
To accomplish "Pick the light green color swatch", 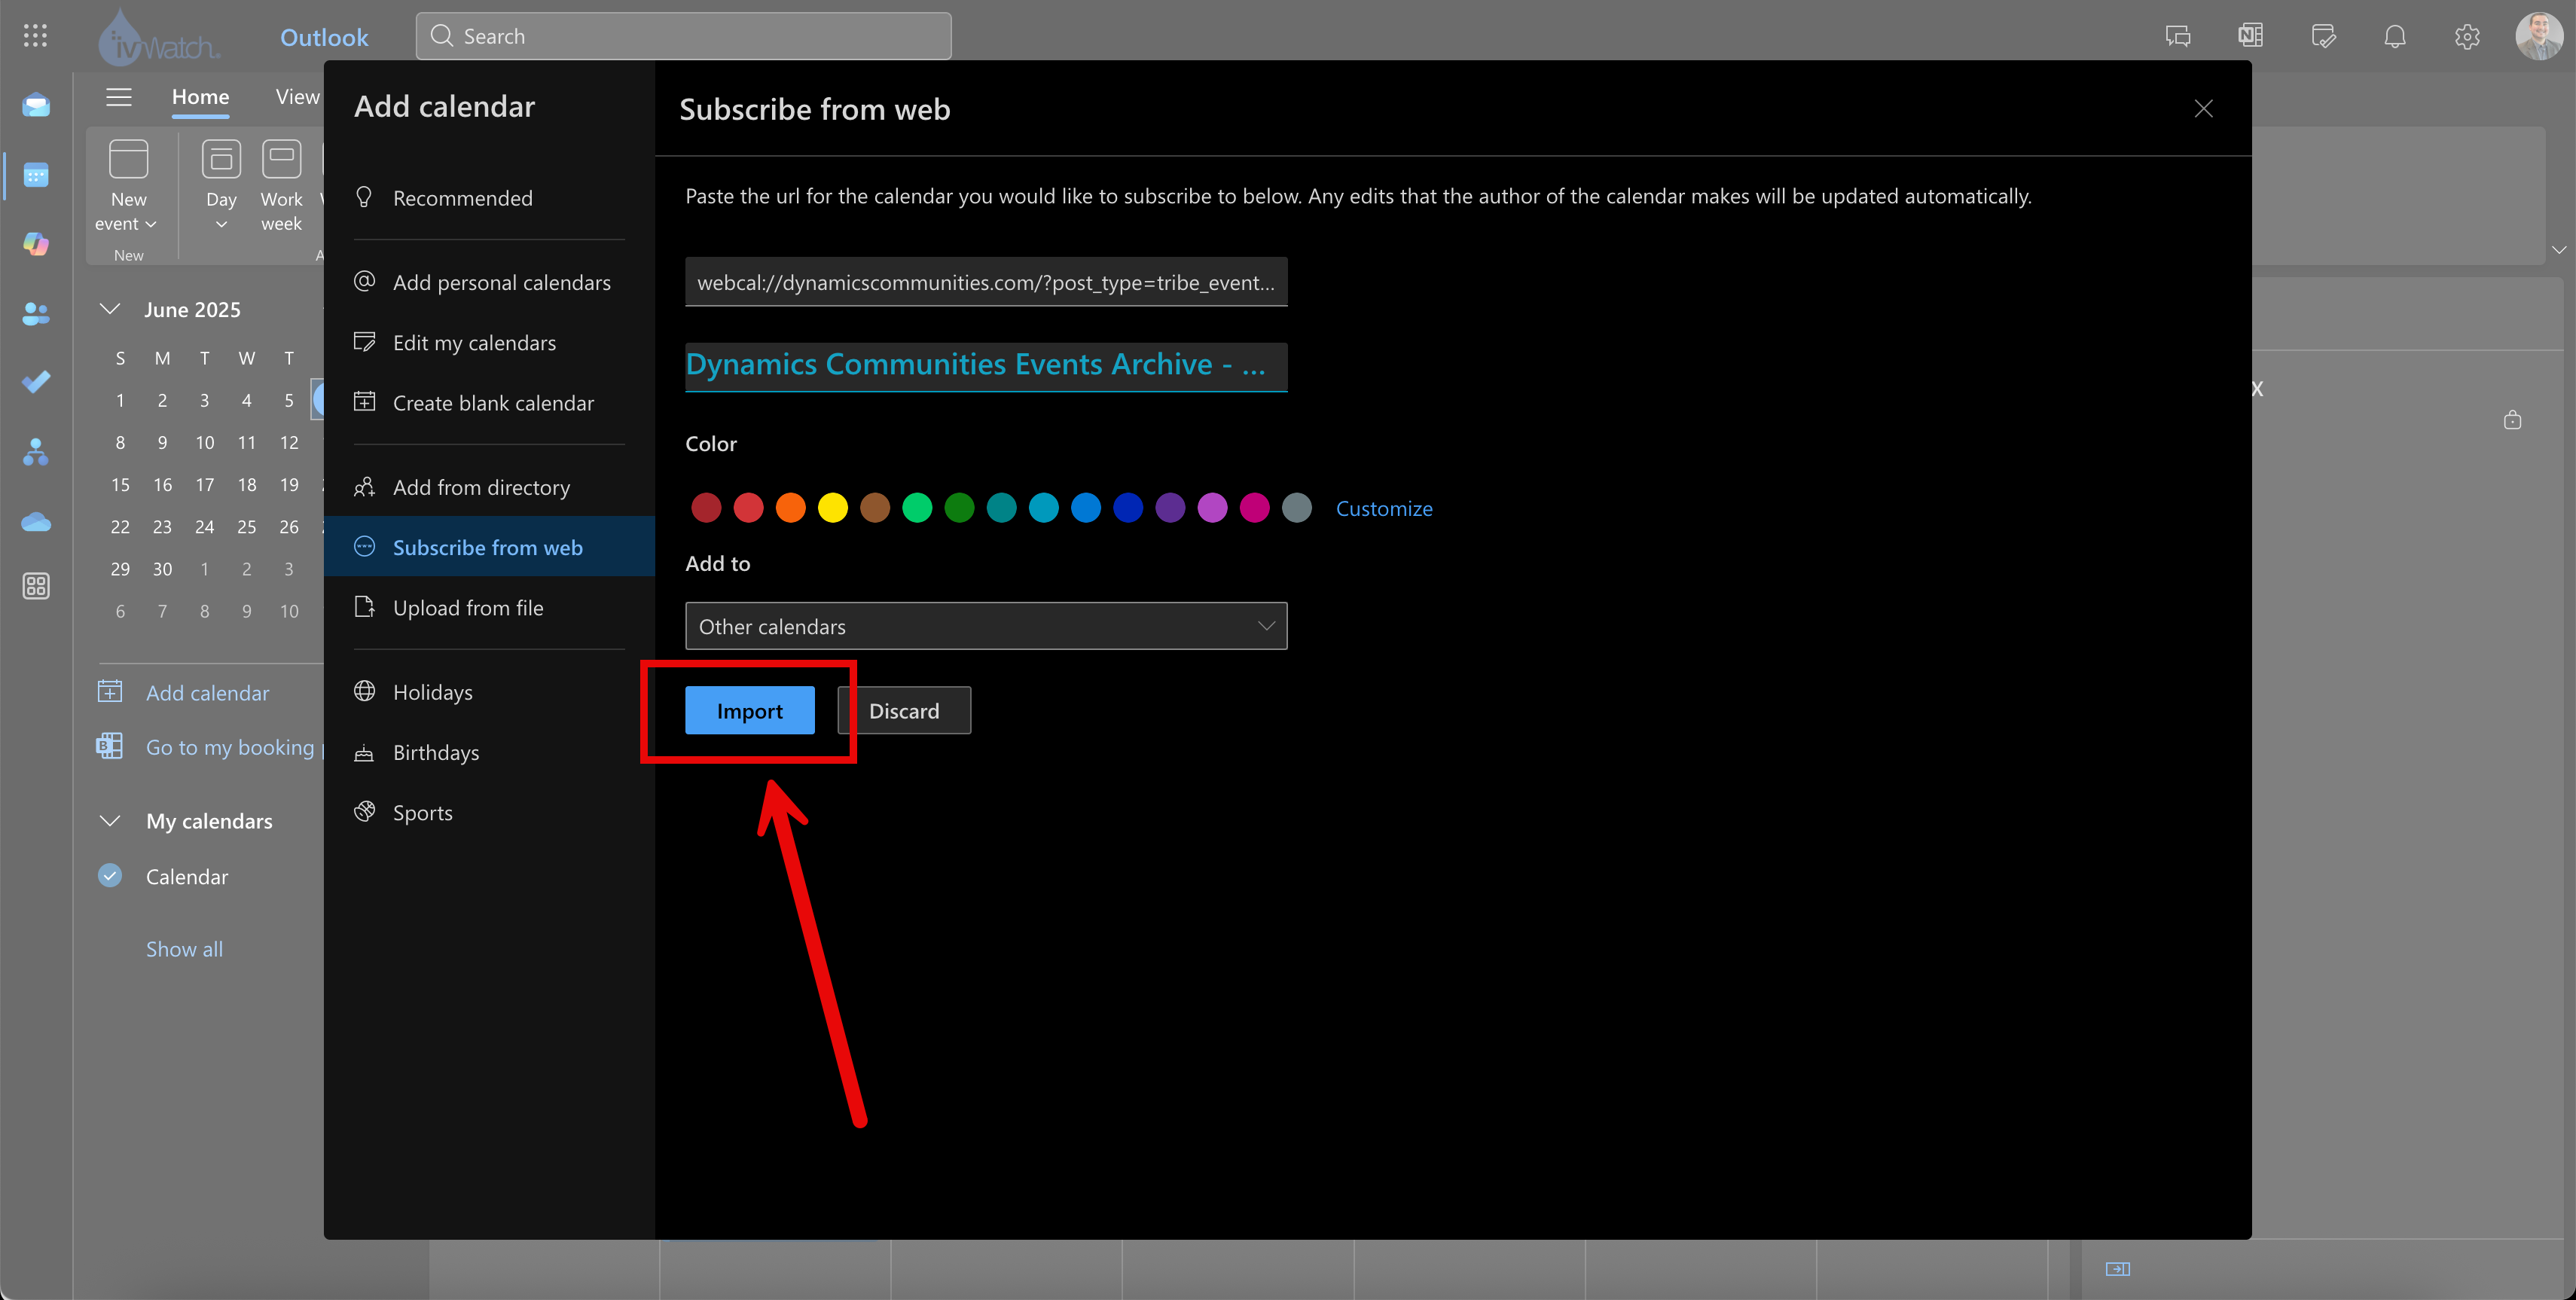I will 917,508.
